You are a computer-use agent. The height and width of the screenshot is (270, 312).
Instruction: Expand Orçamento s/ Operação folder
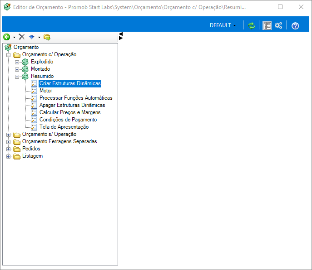8,135
